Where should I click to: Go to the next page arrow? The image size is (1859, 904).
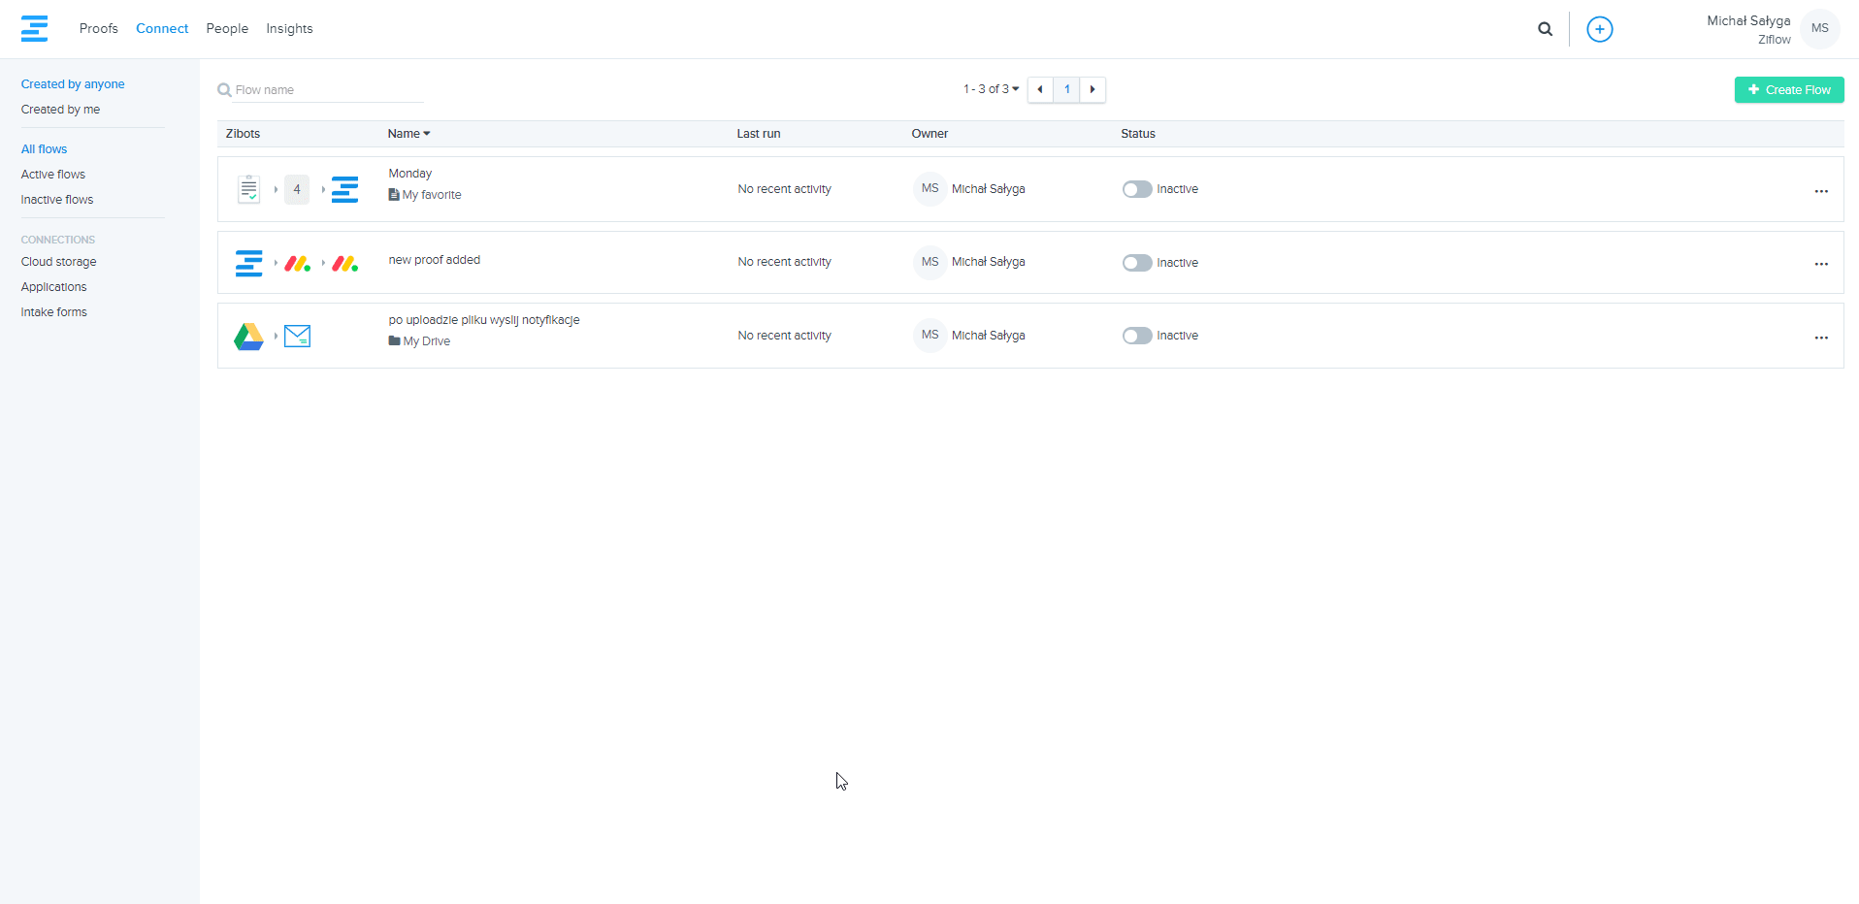[x=1093, y=89]
